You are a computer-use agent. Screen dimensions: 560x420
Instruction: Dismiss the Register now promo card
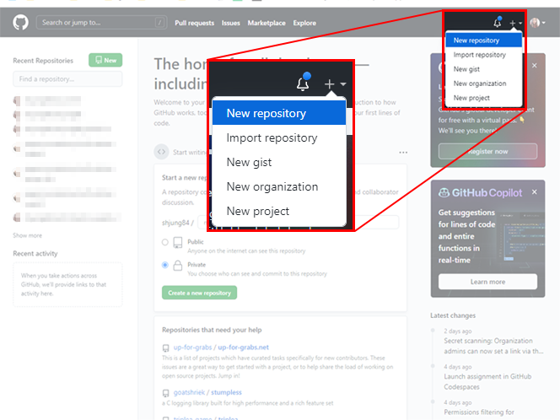(x=535, y=65)
